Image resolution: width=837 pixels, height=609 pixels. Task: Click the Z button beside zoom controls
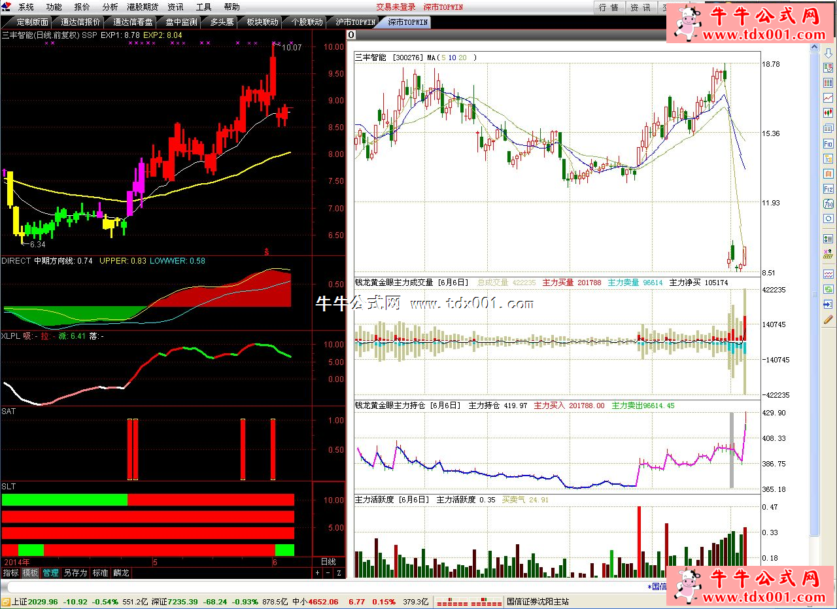339,573
